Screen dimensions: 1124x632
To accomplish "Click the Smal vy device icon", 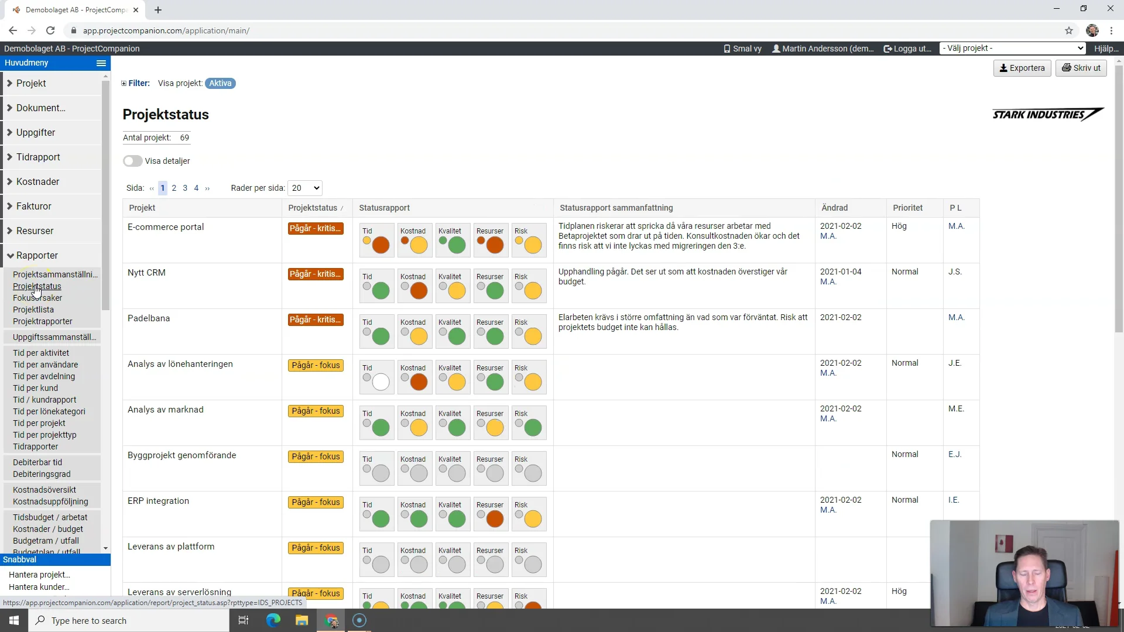I will pos(727,49).
